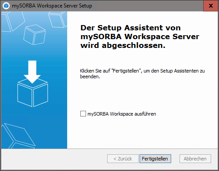The height and width of the screenshot is (171, 219).
Task: Click the Fertigstellen button
Action: pyautogui.click(x=155, y=159)
